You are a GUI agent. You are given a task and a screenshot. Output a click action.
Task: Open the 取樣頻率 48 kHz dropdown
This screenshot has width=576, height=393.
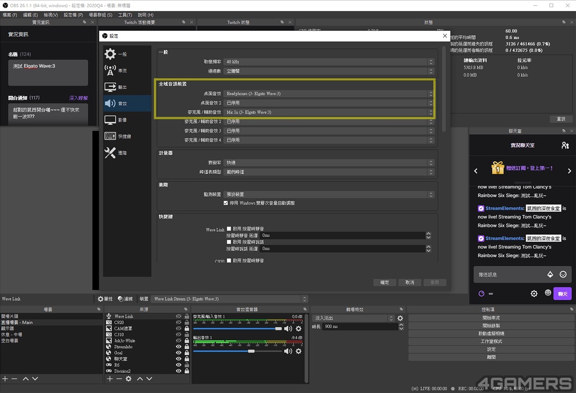[329, 62]
